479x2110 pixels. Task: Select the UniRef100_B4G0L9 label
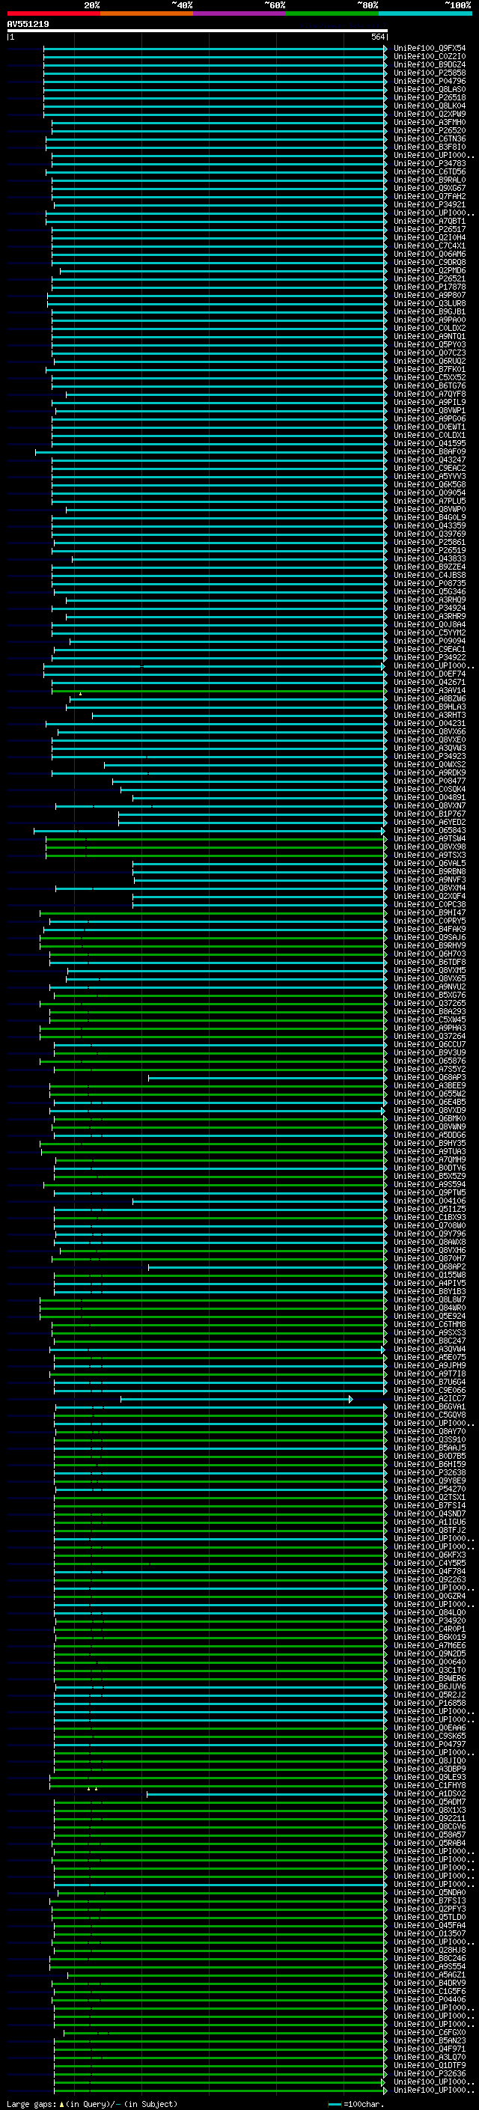click(x=430, y=518)
